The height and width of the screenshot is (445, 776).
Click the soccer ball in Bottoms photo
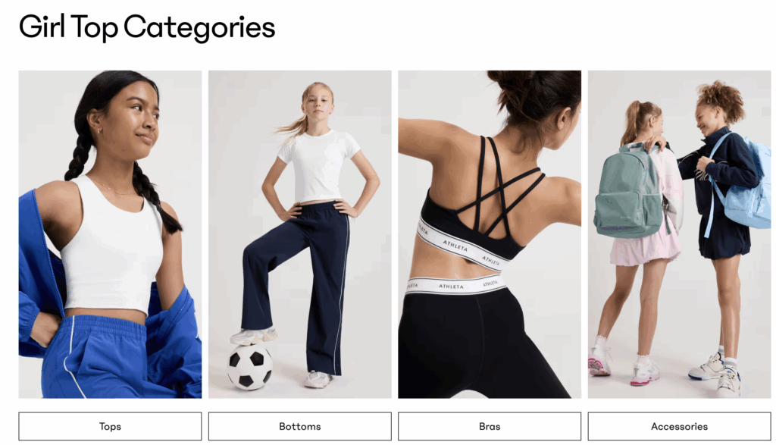249,367
